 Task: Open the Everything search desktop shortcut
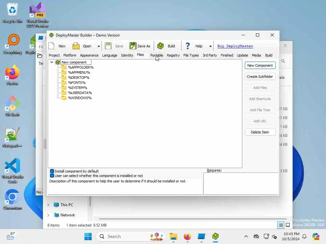point(12,44)
